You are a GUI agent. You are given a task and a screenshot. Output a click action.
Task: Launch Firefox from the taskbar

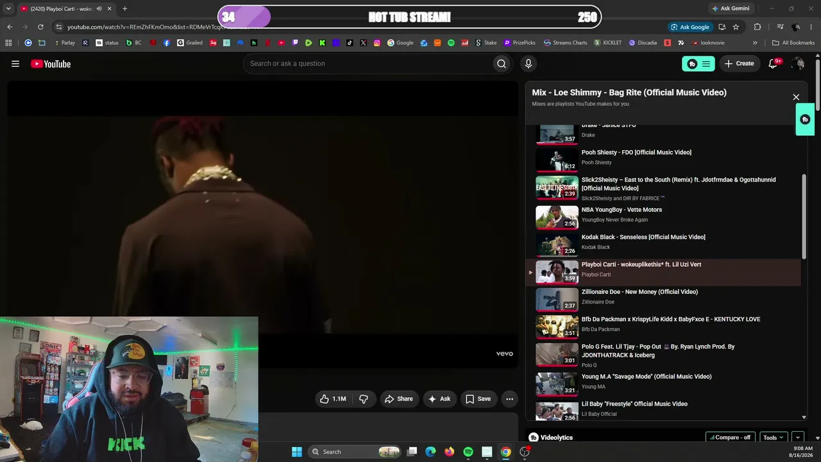(x=449, y=452)
